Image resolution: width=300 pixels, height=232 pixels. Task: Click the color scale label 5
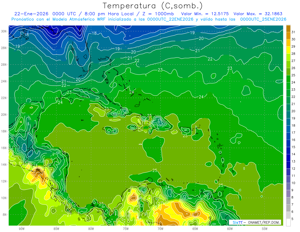[292, 219]
